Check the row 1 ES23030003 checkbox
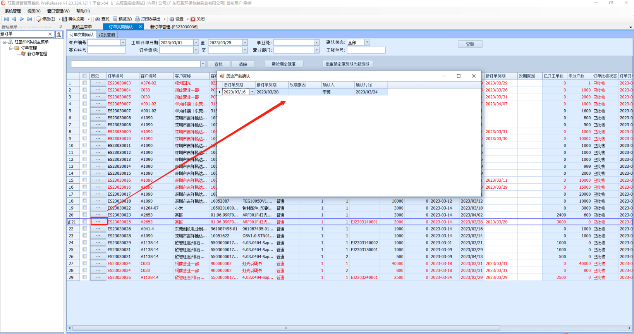 pyautogui.click(x=84, y=83)
